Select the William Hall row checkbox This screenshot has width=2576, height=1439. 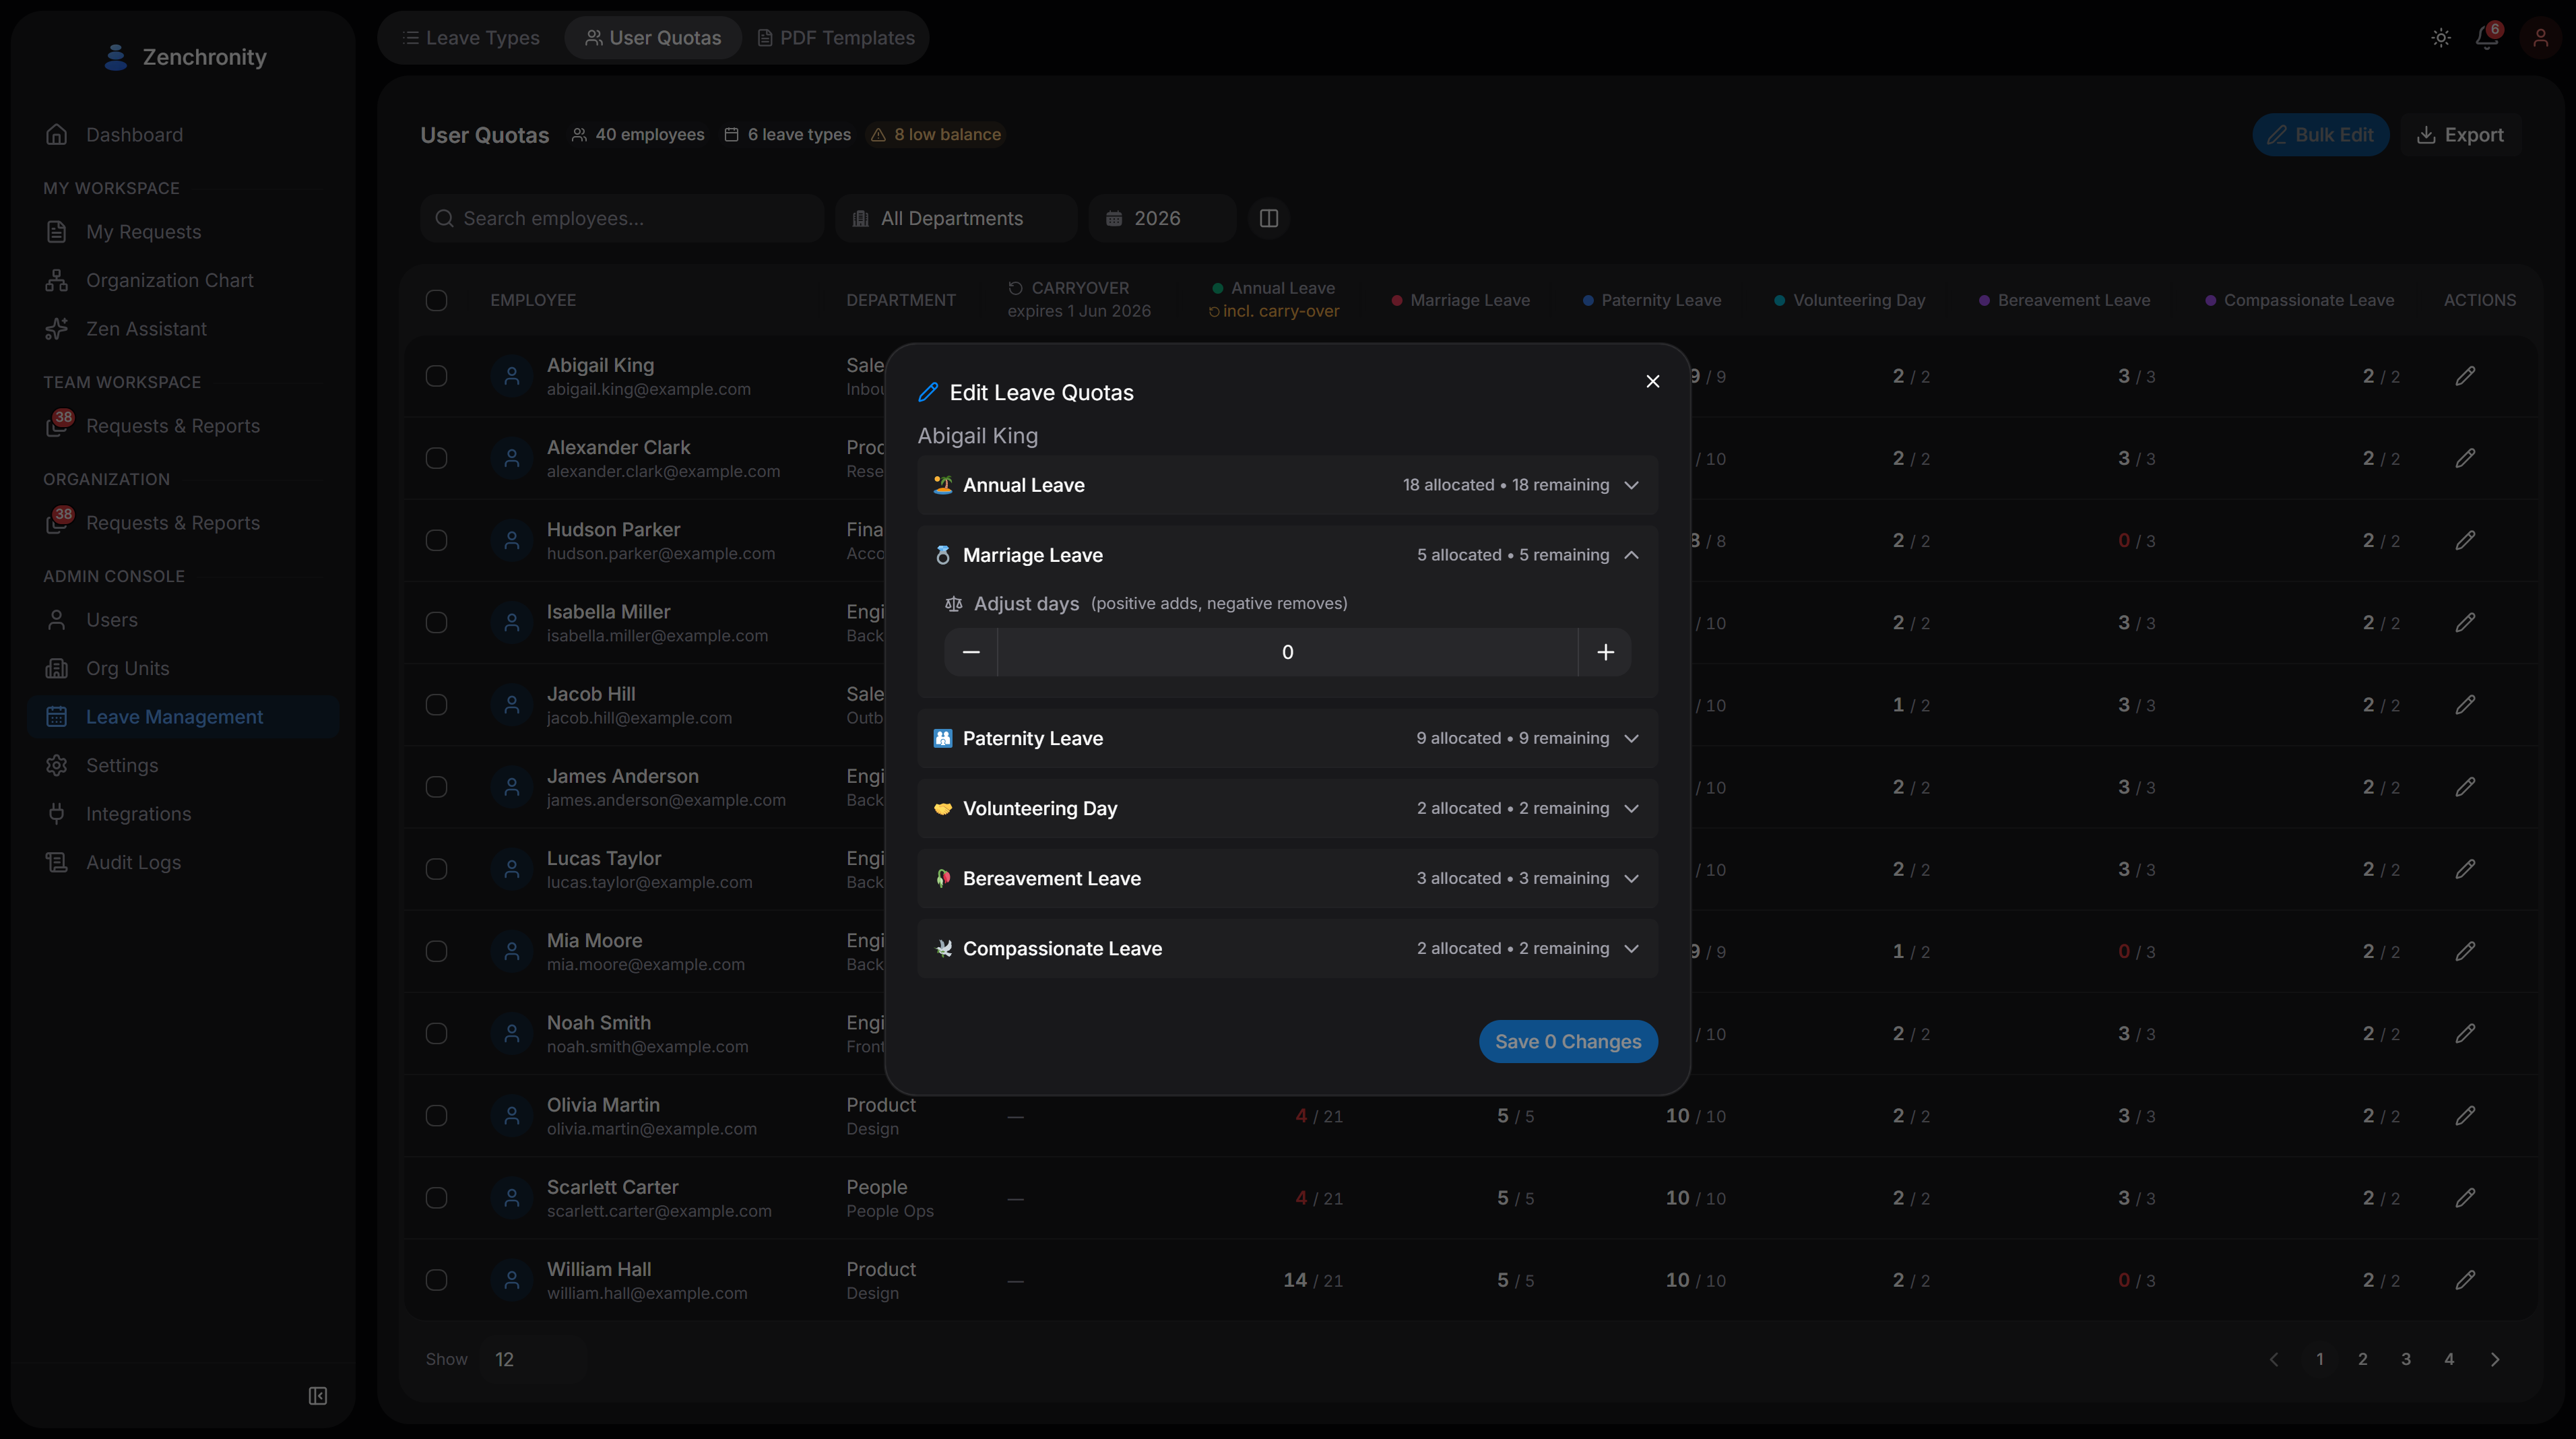[436, 1279]
